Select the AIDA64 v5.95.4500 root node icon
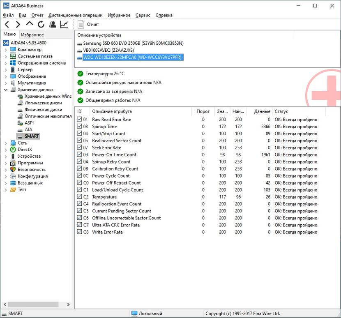 point(6,43)
